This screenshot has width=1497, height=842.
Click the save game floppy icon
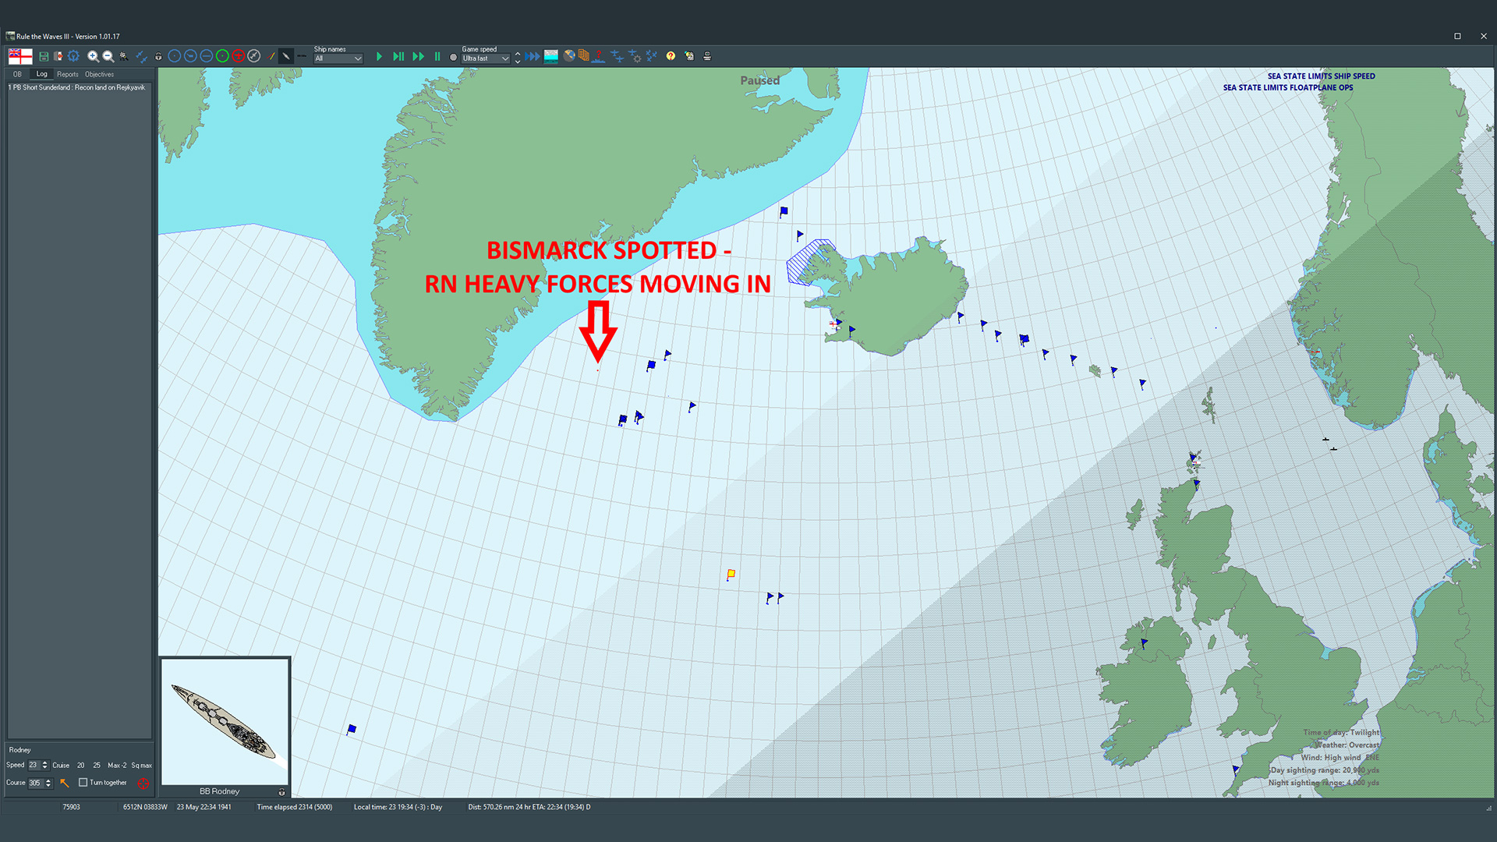(x=44, y=56)
